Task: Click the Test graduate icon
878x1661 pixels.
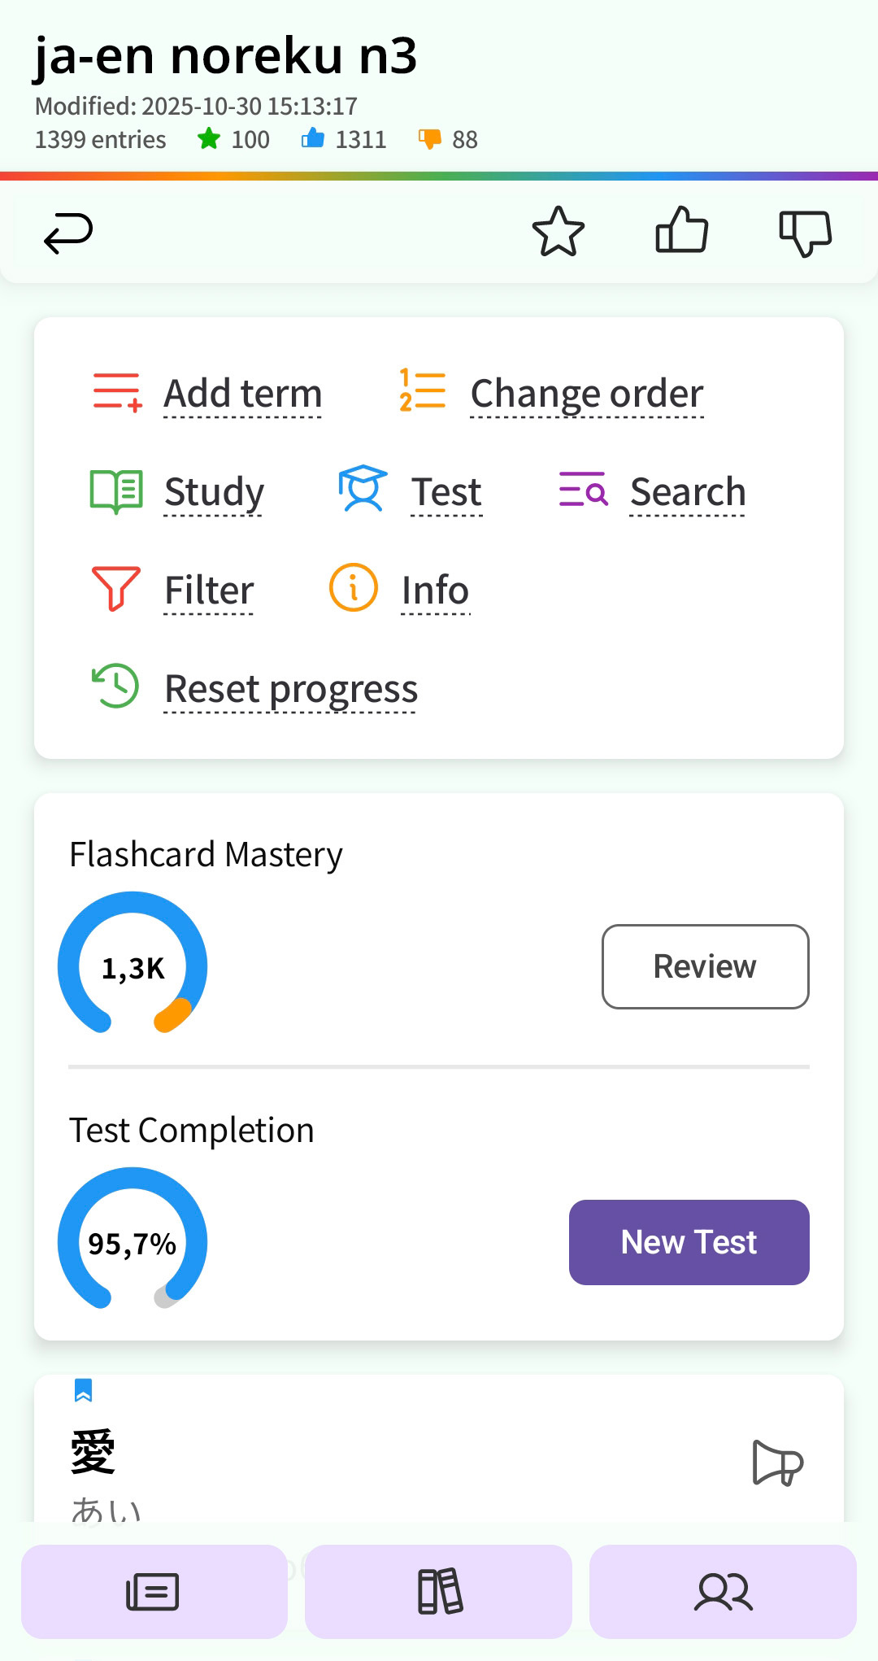Action: click(x=363, y=489)
